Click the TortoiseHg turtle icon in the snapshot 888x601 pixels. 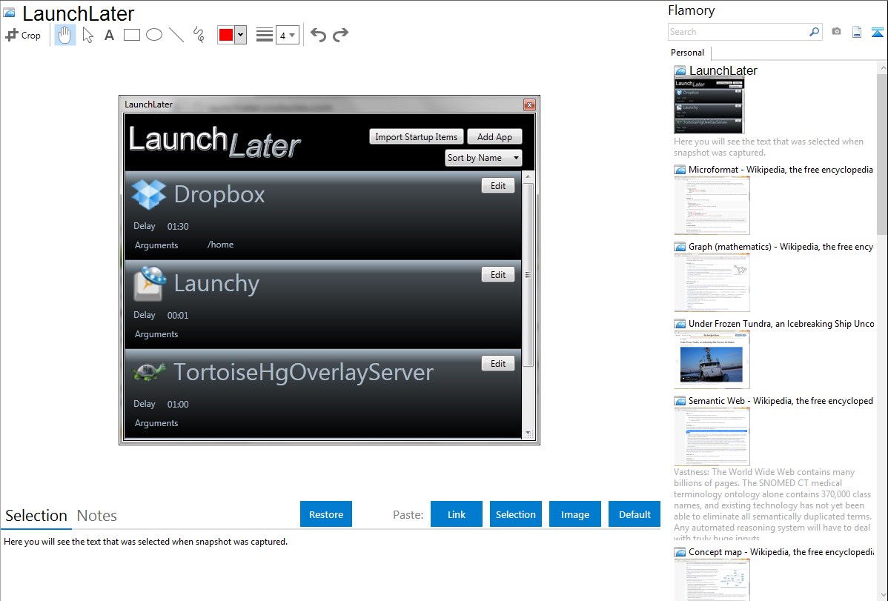coord(149,371)
